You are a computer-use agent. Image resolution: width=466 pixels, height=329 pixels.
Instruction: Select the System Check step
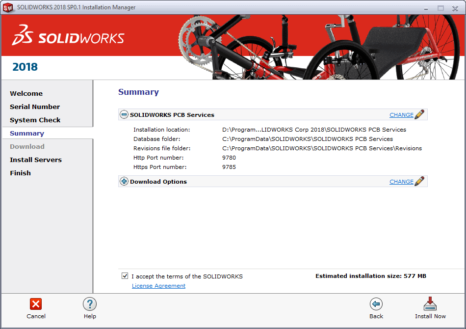coord(35,120)
